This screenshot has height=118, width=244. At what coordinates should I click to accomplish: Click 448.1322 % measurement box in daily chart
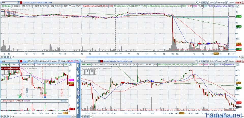coord(16,68)
